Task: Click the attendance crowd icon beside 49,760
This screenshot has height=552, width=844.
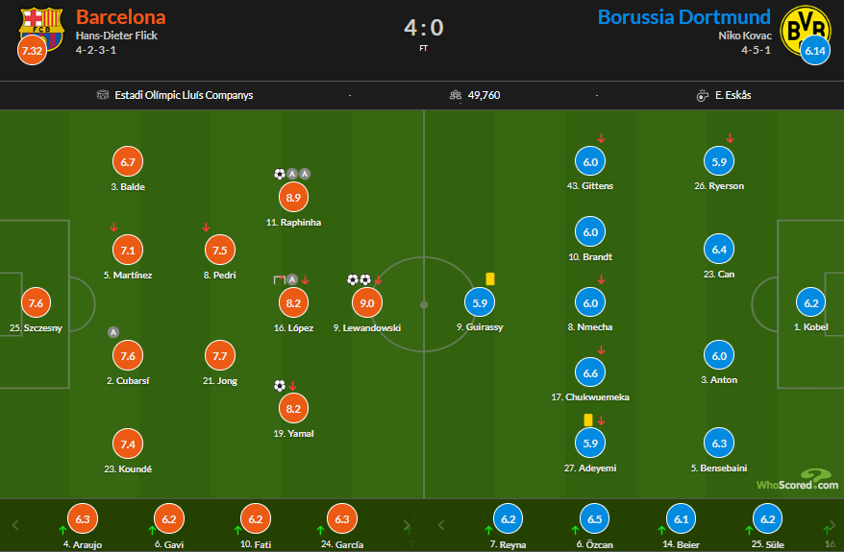Action: click(456, 95)
